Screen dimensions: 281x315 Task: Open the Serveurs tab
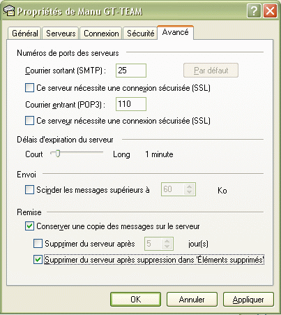tap(61, 34)
